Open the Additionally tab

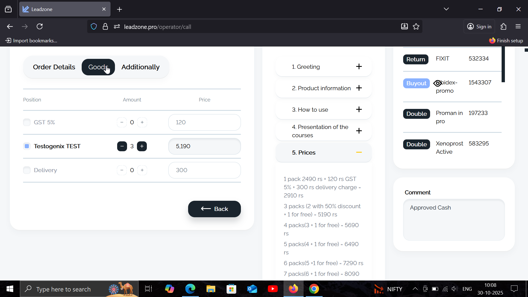coord(140,67)
